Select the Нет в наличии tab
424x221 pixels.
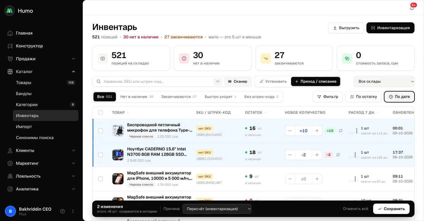click(137, 97)
